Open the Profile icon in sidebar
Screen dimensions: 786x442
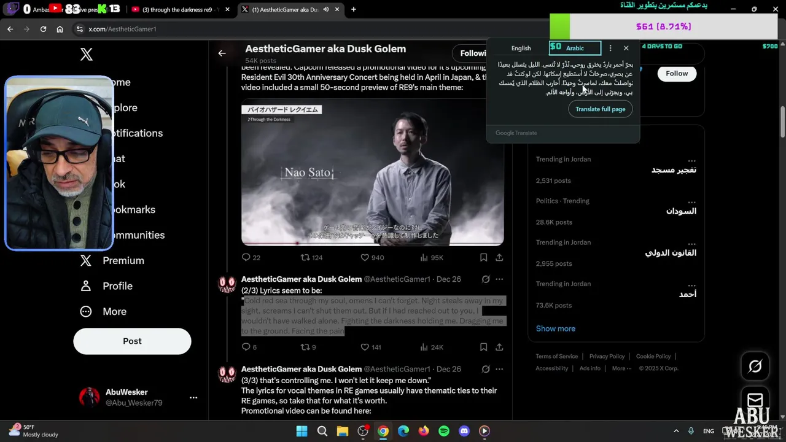86,286
